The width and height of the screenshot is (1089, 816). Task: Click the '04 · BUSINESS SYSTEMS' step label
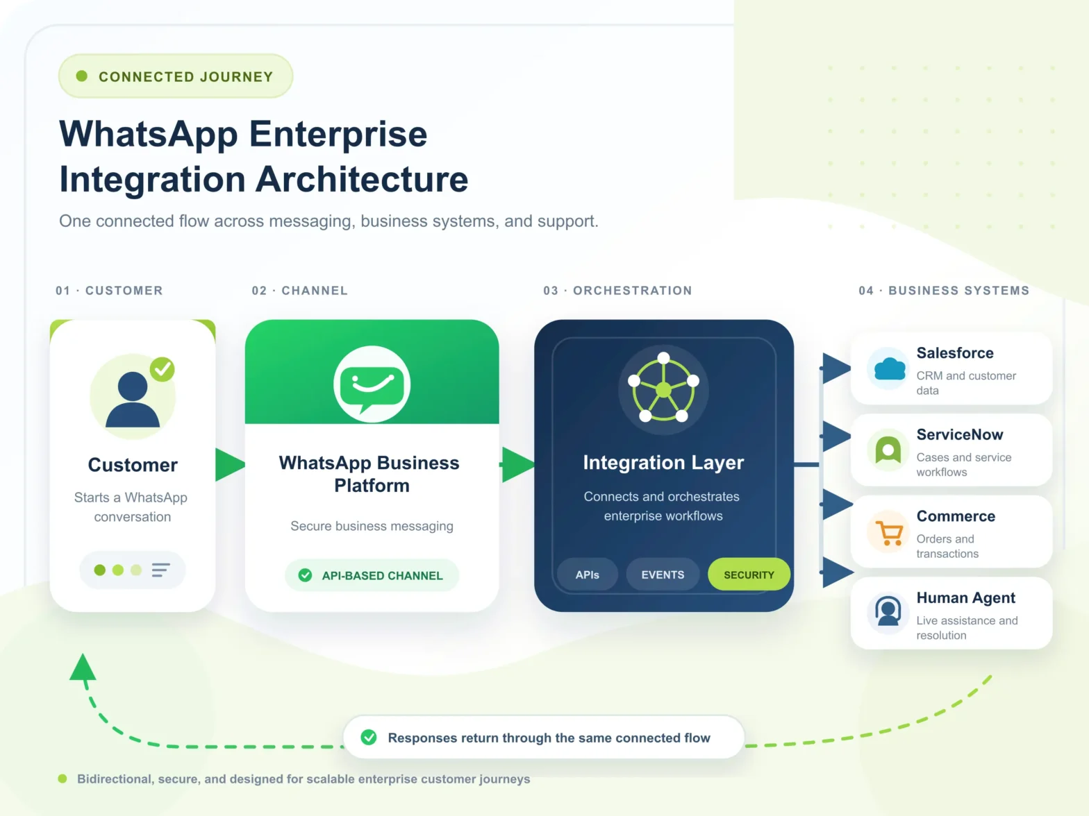[944, 291]
